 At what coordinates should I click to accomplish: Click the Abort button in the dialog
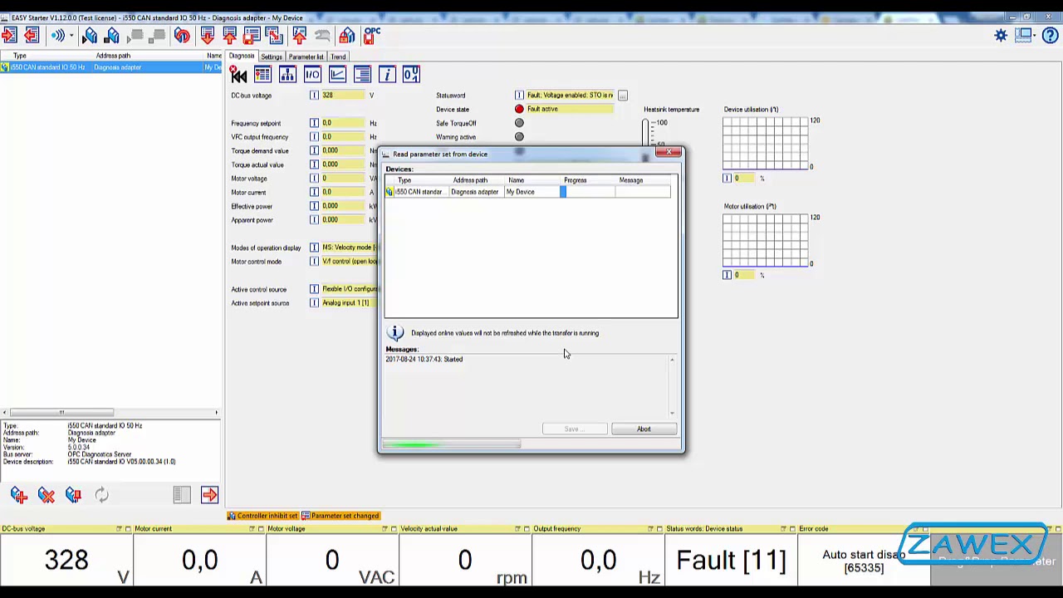click(644, 429)
